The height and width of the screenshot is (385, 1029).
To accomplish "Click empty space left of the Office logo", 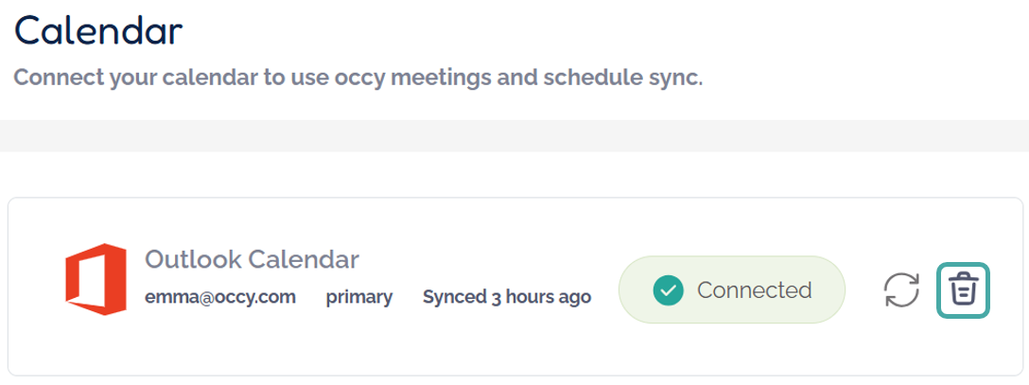I will [x=36, y=284].
